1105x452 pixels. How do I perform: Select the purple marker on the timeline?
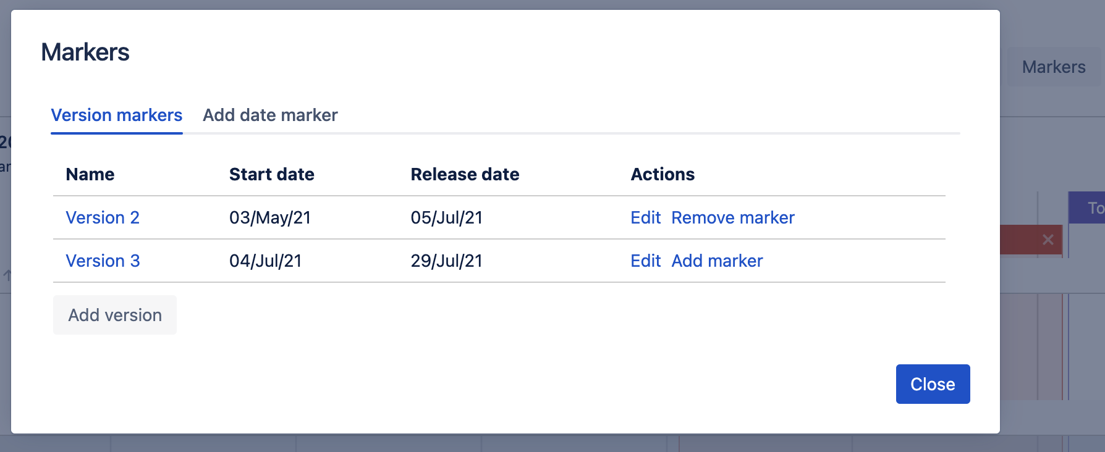(1089, 208)
